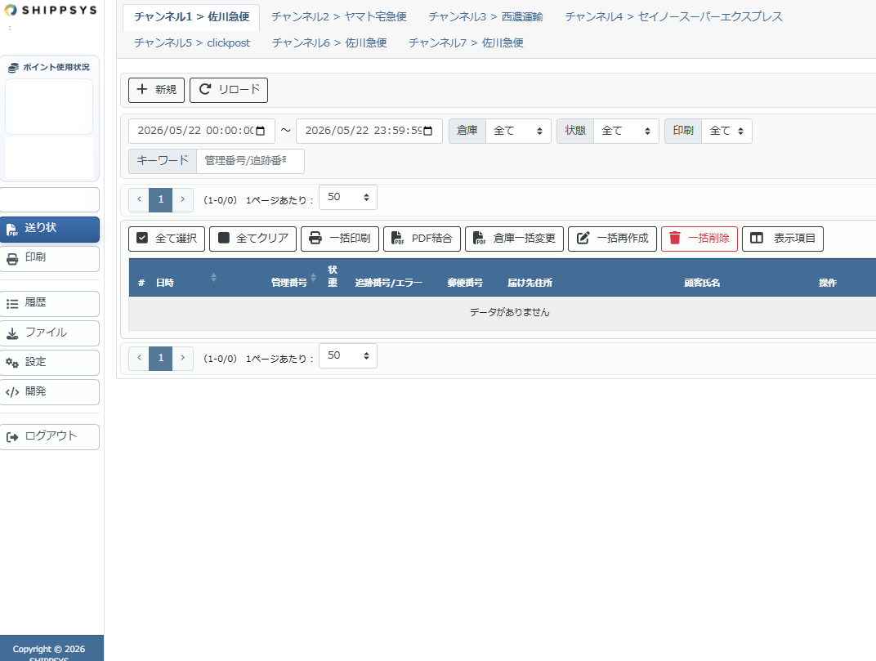Focus the キーワード search input field
The height and width of the screenshot is (661, 876).
(x=250, y=161)
